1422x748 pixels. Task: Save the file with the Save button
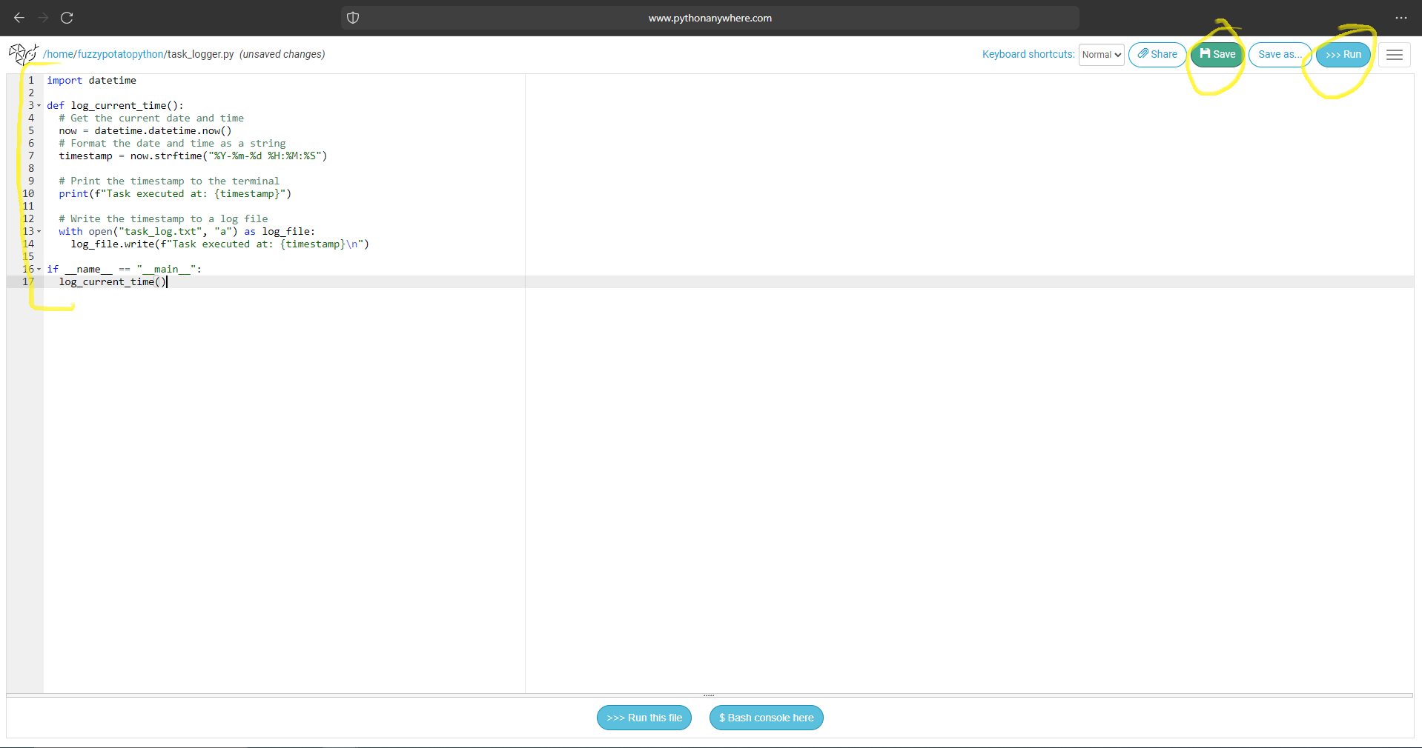point(1216,54)
